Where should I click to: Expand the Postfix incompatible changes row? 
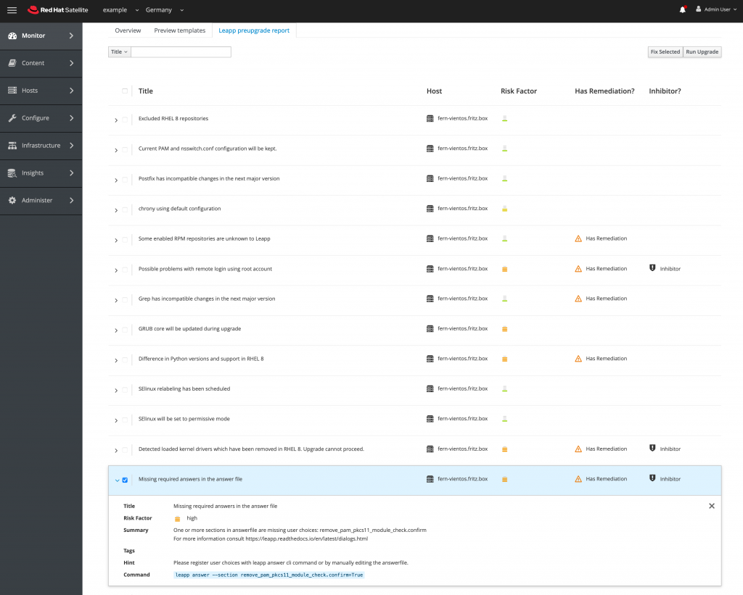click(116, 180)
